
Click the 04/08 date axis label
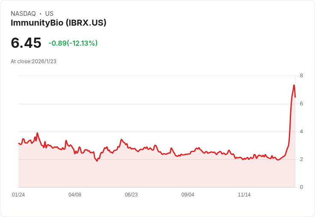(x=75, y=195)
